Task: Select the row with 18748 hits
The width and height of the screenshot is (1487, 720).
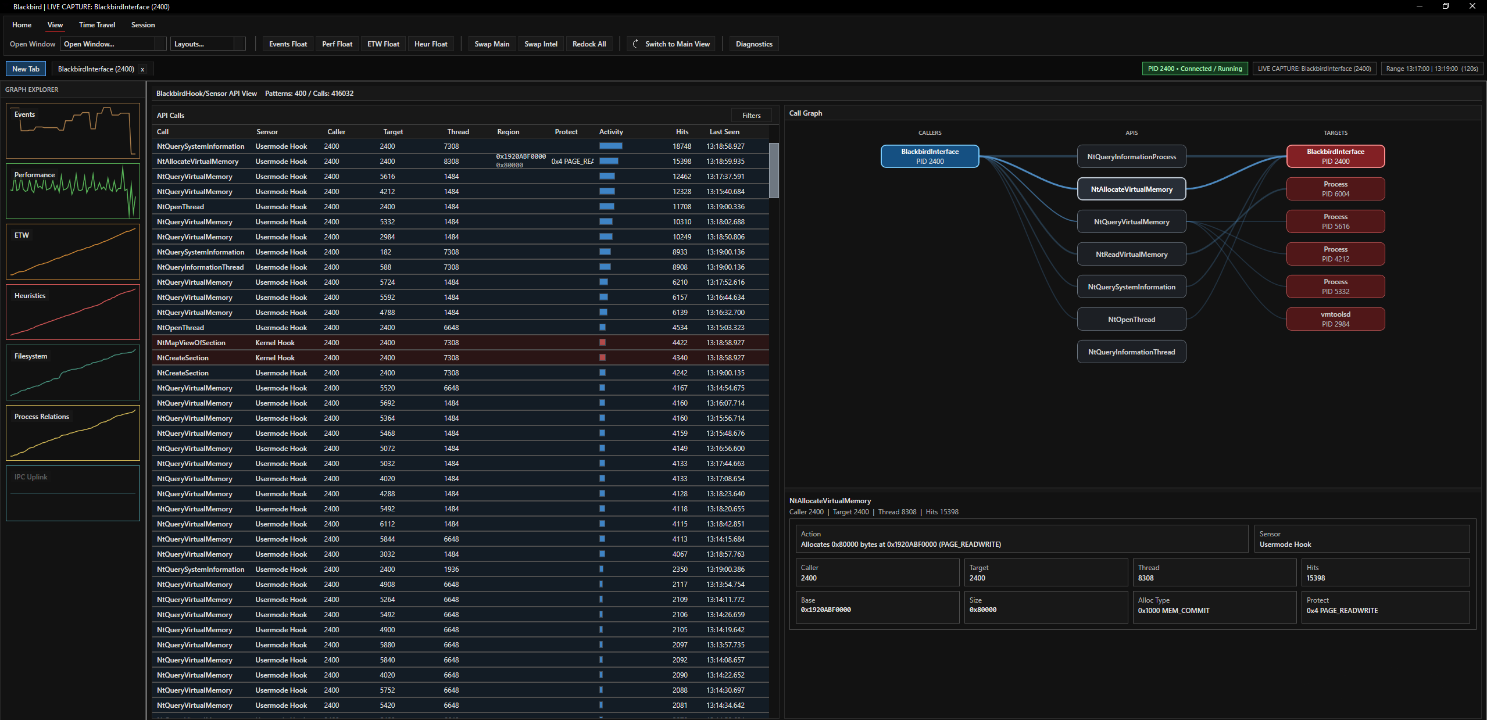Action: pyautogui.click(x=460, y=146)
